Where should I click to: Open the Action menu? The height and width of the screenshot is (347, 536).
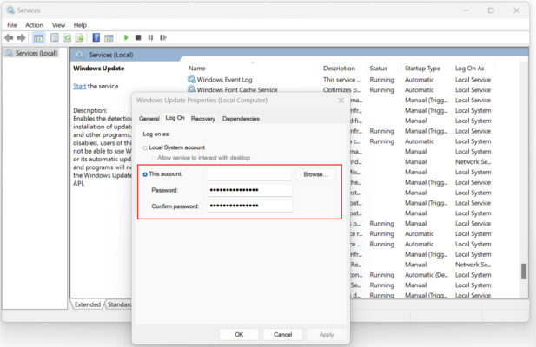pos(34,25)
